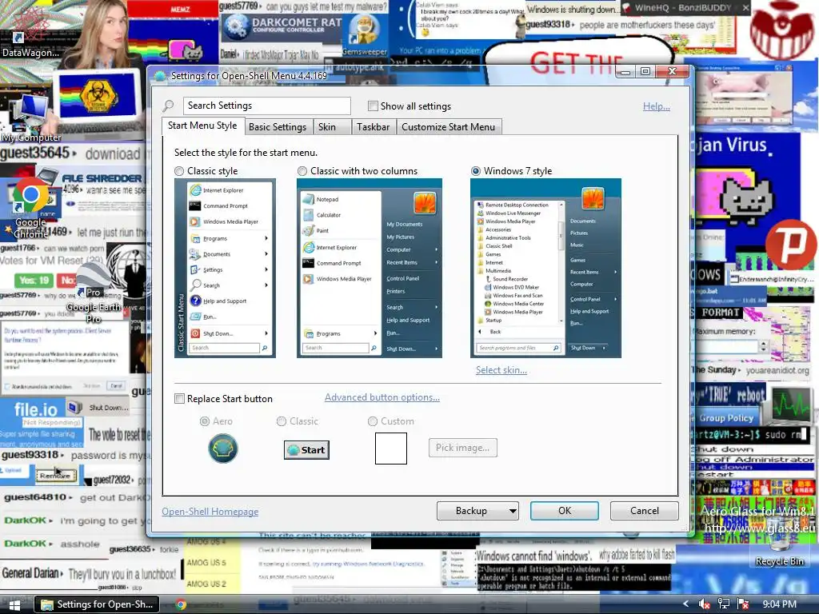Select the Aero button style radio

[205, 421]
